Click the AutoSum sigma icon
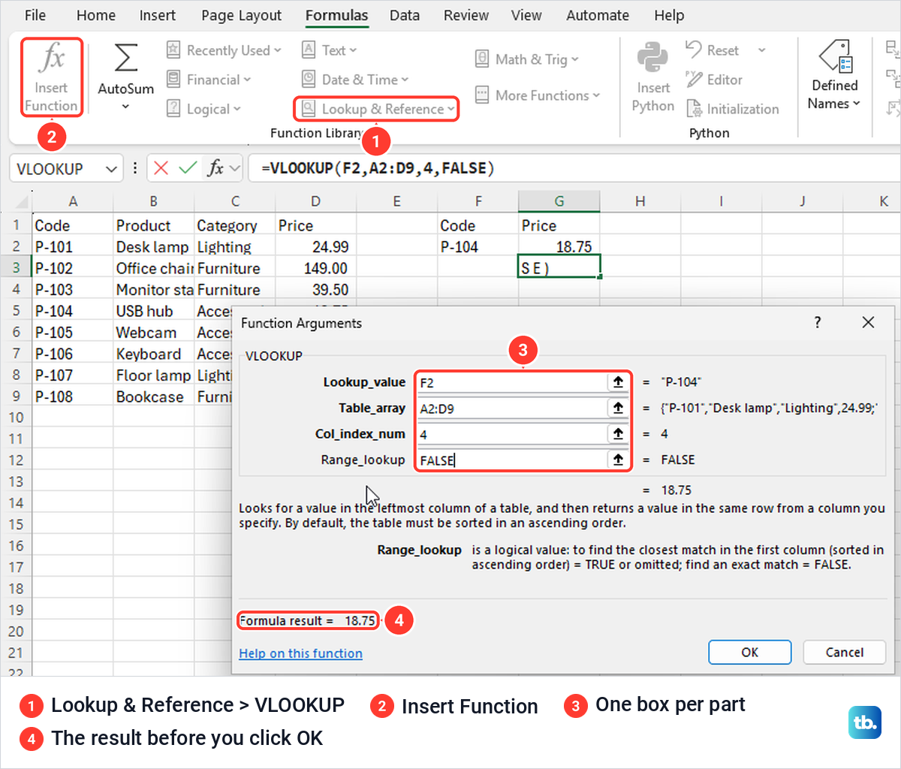The height and width of the screenshot is (769, 901). (125, 58)
